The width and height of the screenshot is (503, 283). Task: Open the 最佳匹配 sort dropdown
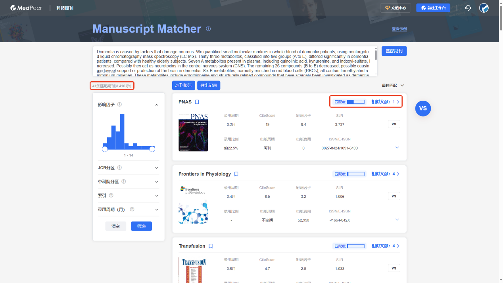pos(393,85)
